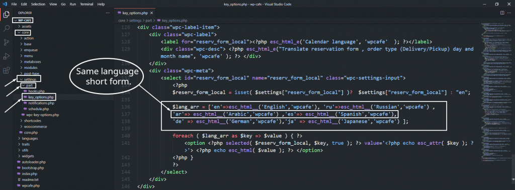Open the Terminal menu
Viewport: 515px width, 190px height.
pyautogui.click(x=87, y=4)
